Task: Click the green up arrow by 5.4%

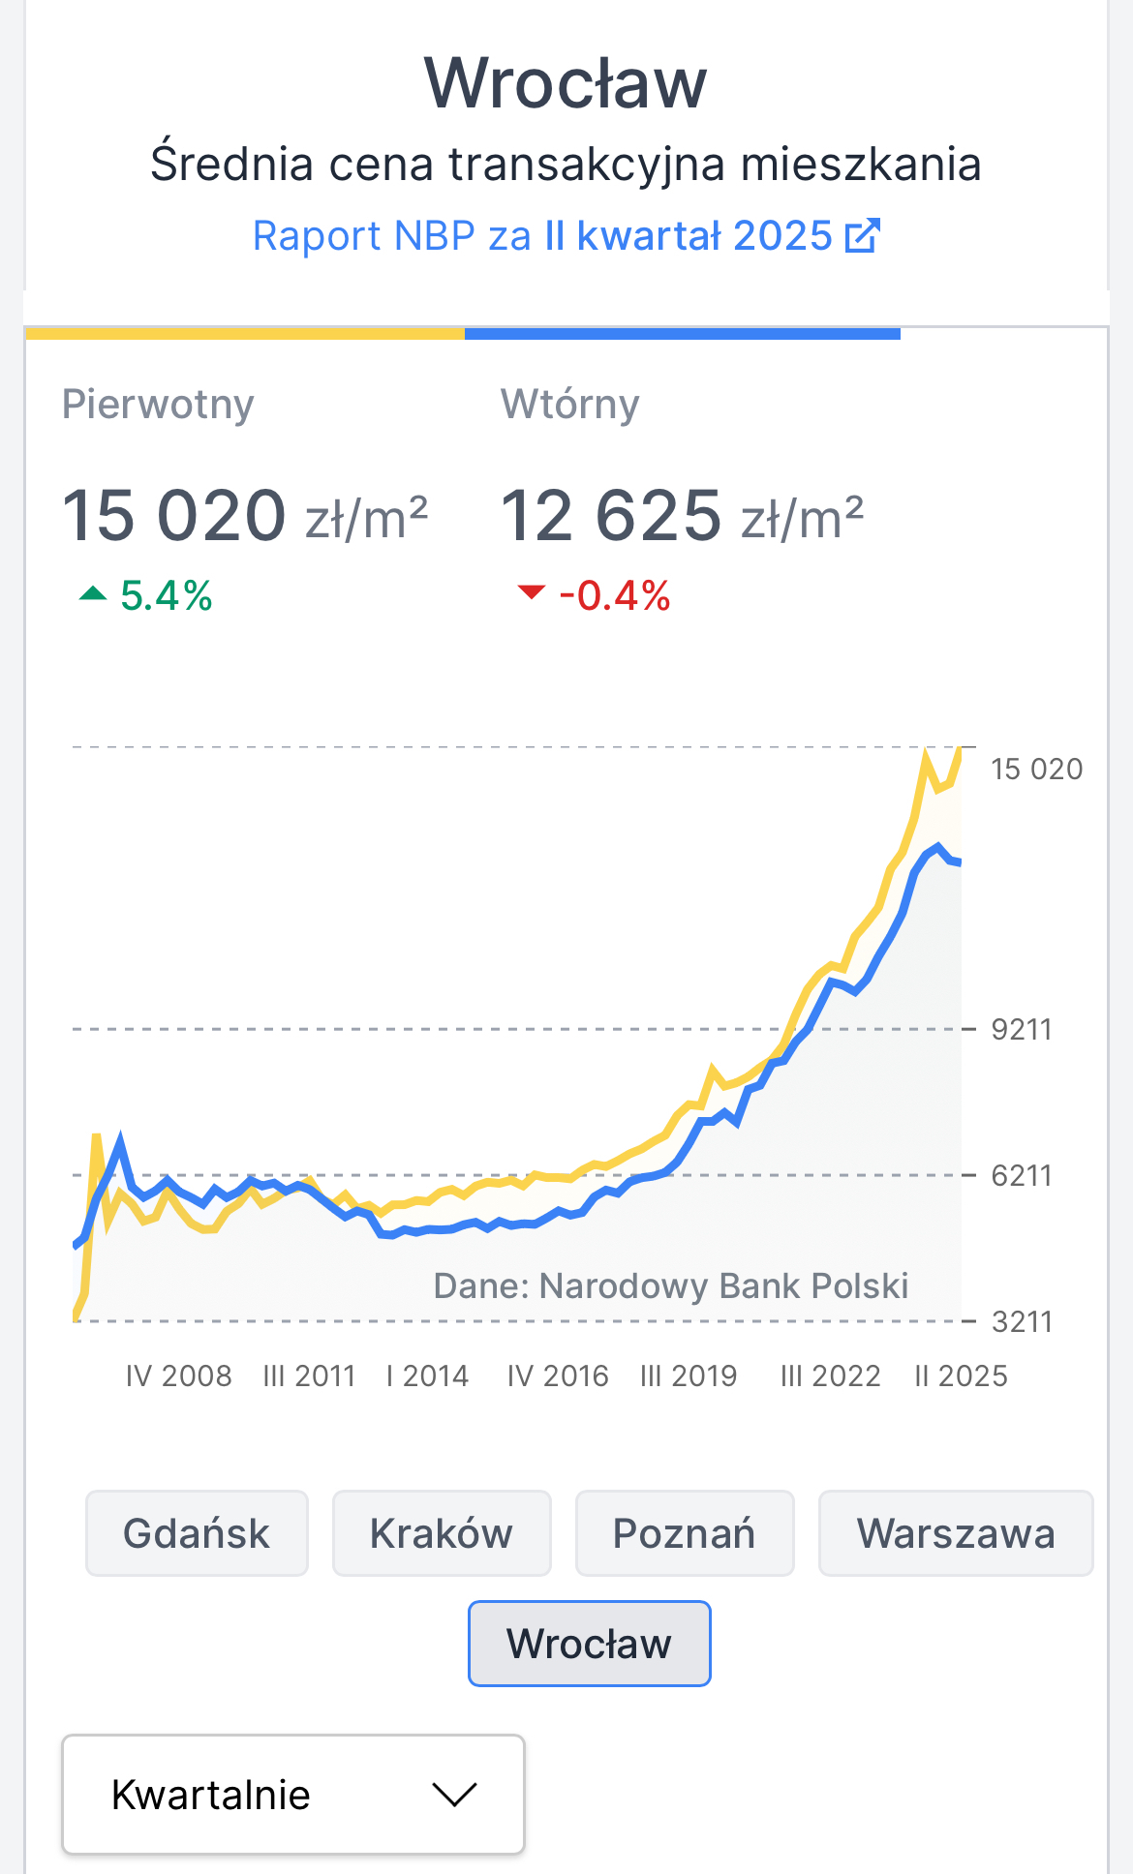Action: (93, 593)
